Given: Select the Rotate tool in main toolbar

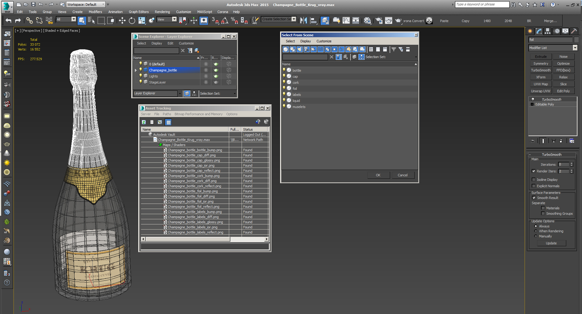Looking at the screenshot, I should tap(132, 20).
